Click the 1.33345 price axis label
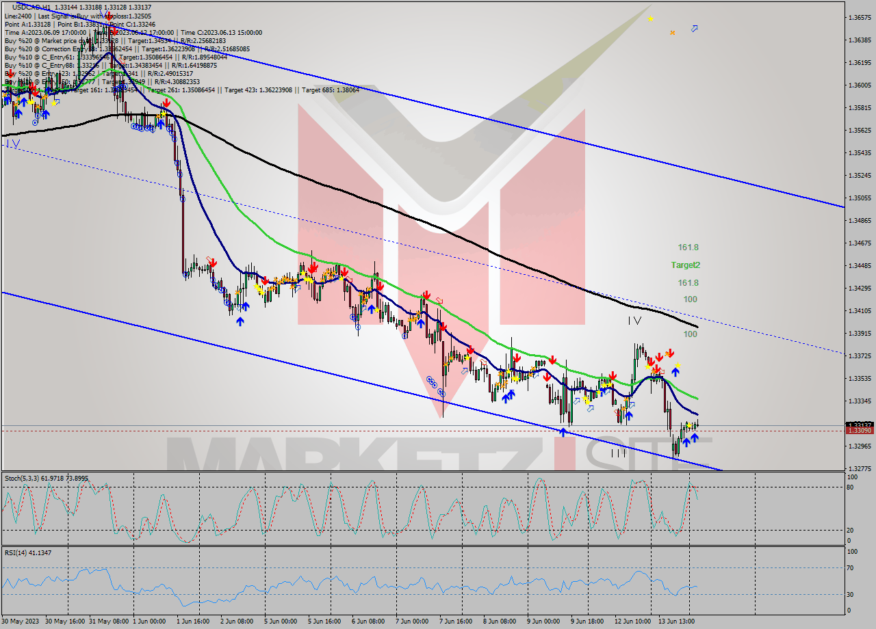The image size is (876, 629). 859,401
